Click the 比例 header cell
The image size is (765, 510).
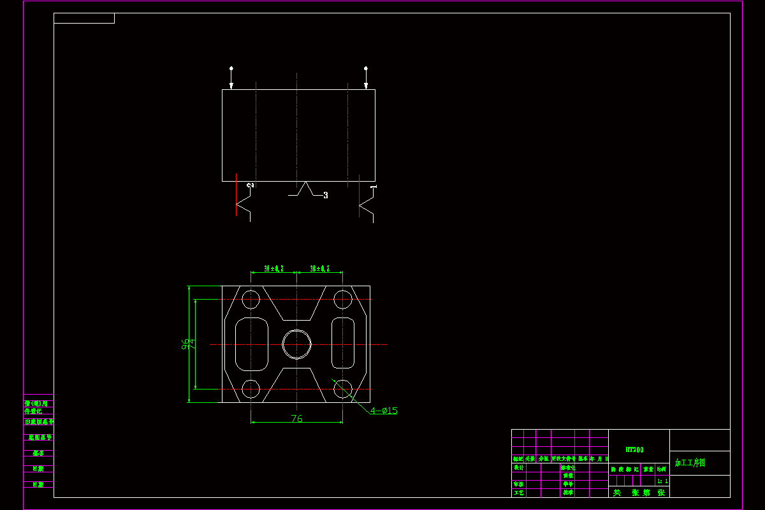(662, 469)
